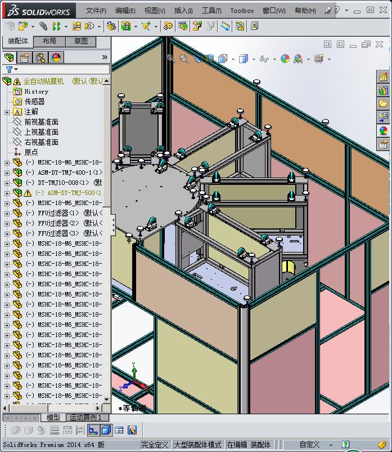The width and height of the screenshot is (392, 452).
Task: Switch to the 布局 tab
Action: coord(49,41)
